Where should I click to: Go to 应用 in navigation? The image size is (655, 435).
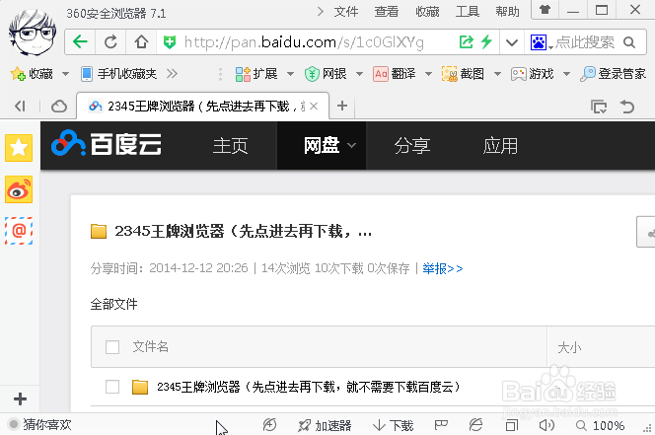point(500,146)
